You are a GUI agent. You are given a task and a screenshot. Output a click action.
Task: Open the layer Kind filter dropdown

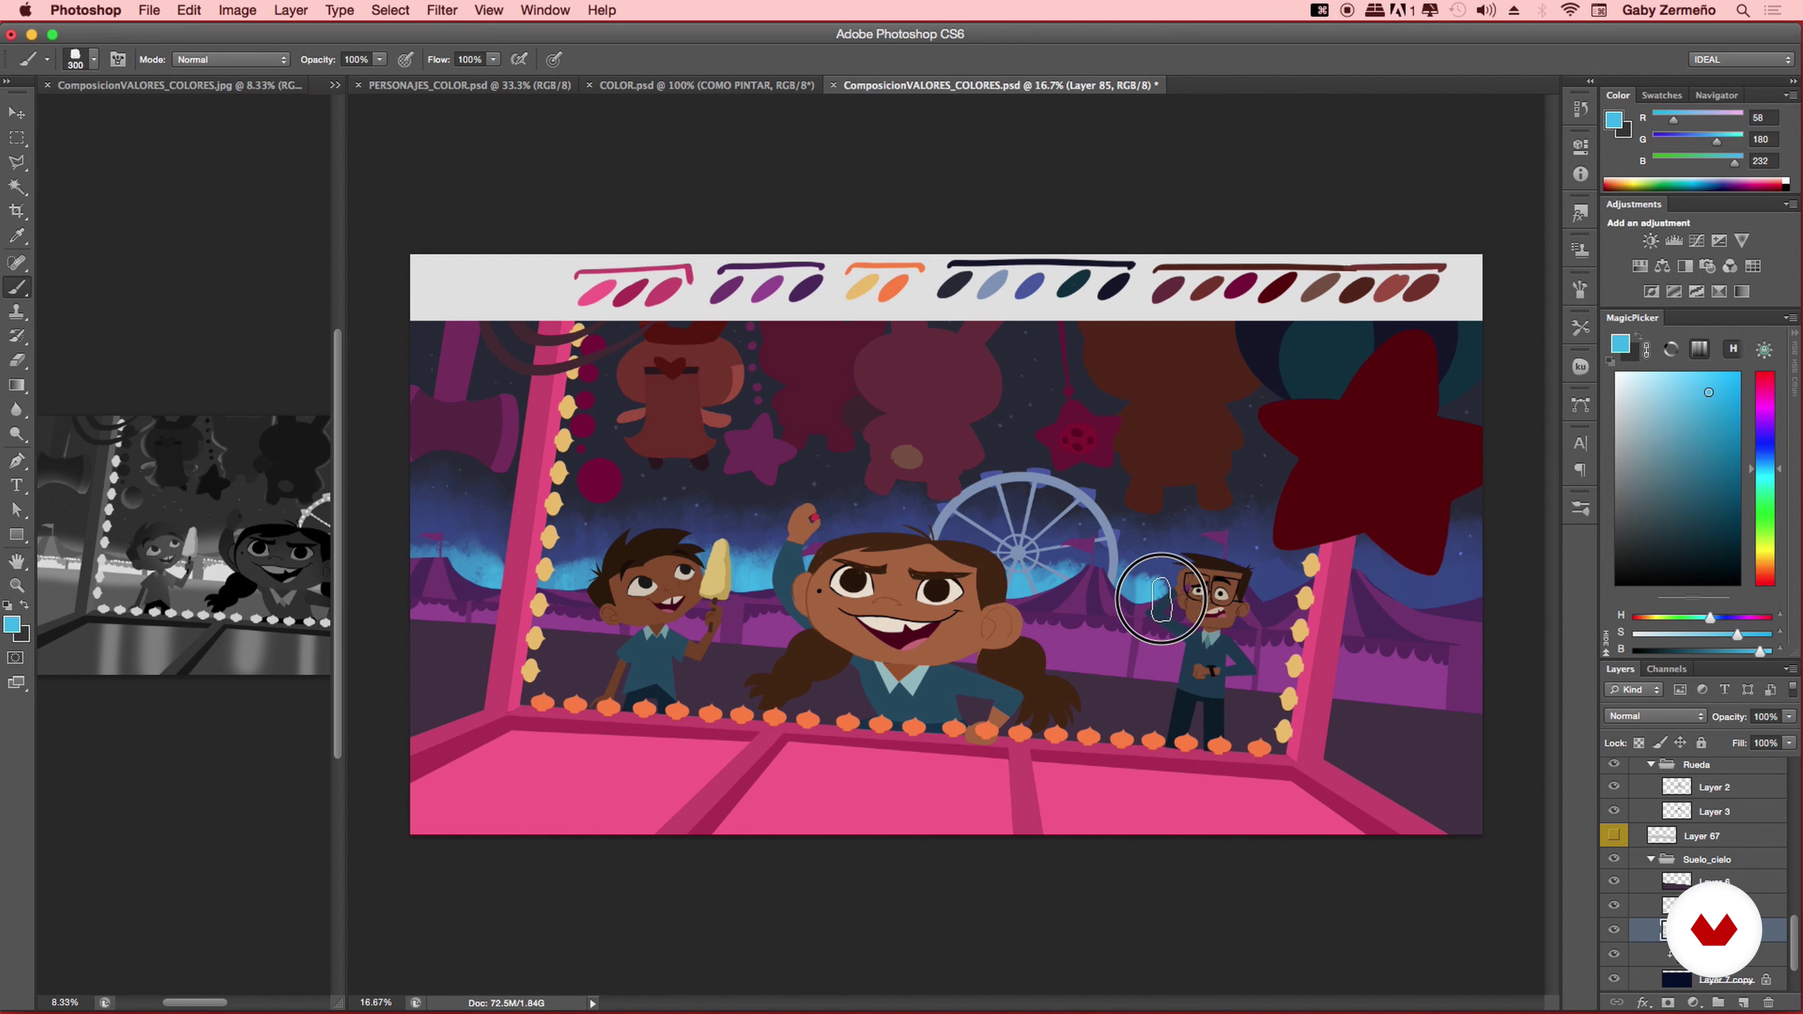1633,689
